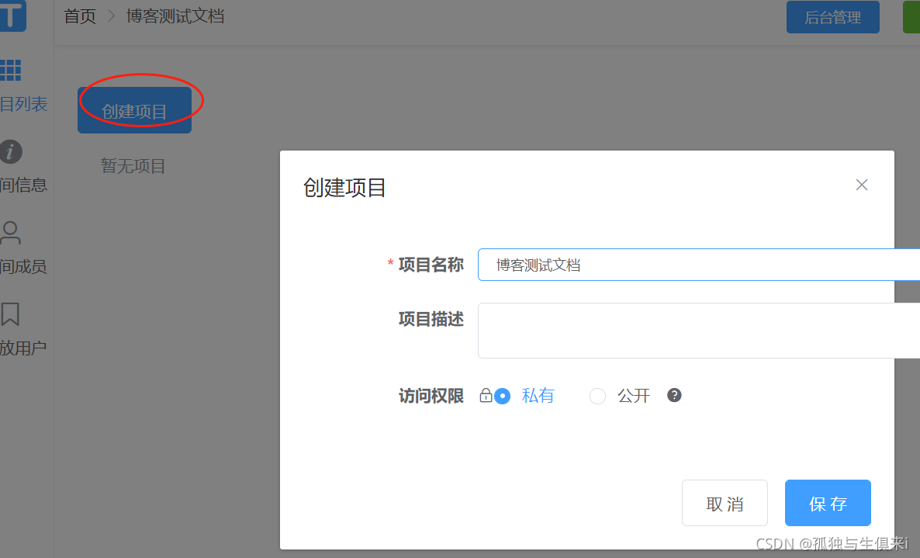920x558 pixels.
Task: Open 后台管理 from the top bar
Action: (x=832, y=16)
